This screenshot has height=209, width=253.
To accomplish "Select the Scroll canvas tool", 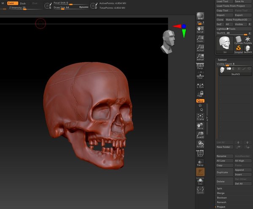I will 200,30.
